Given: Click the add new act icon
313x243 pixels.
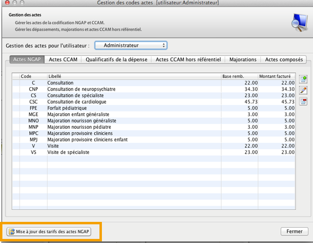Looking at the screenshot, I should (x=303, y=79).
